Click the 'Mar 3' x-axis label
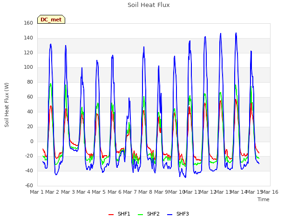This screenshot has width=298, height=223. click(68, 192)
